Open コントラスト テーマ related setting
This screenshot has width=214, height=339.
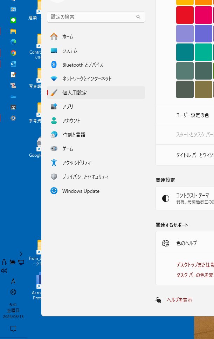pos(185,198)
